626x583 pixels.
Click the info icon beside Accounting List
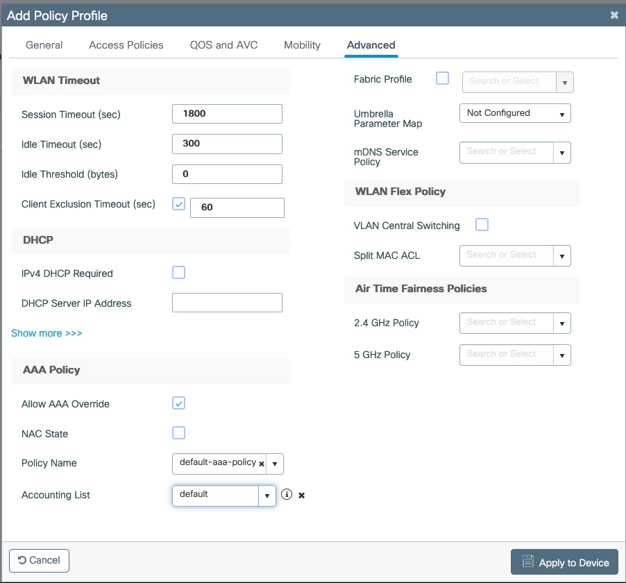[x=287, y=495]
